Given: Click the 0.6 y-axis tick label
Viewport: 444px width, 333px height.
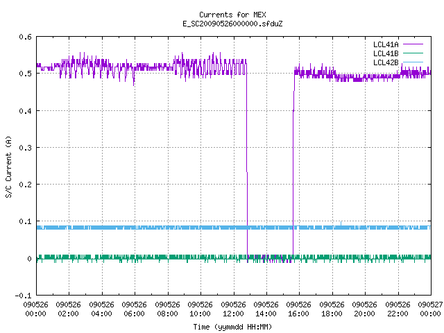Looking at the screenshot, I should [25, 37].
